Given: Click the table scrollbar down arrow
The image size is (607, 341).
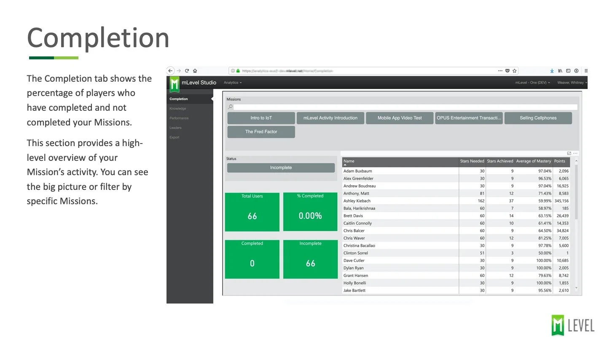Looking at the screenshot, I should pyautogui.click(x=576, y=288).
